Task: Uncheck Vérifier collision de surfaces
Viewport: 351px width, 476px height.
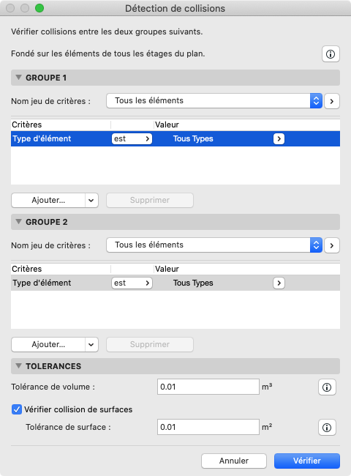Action: tap(17, 409)
